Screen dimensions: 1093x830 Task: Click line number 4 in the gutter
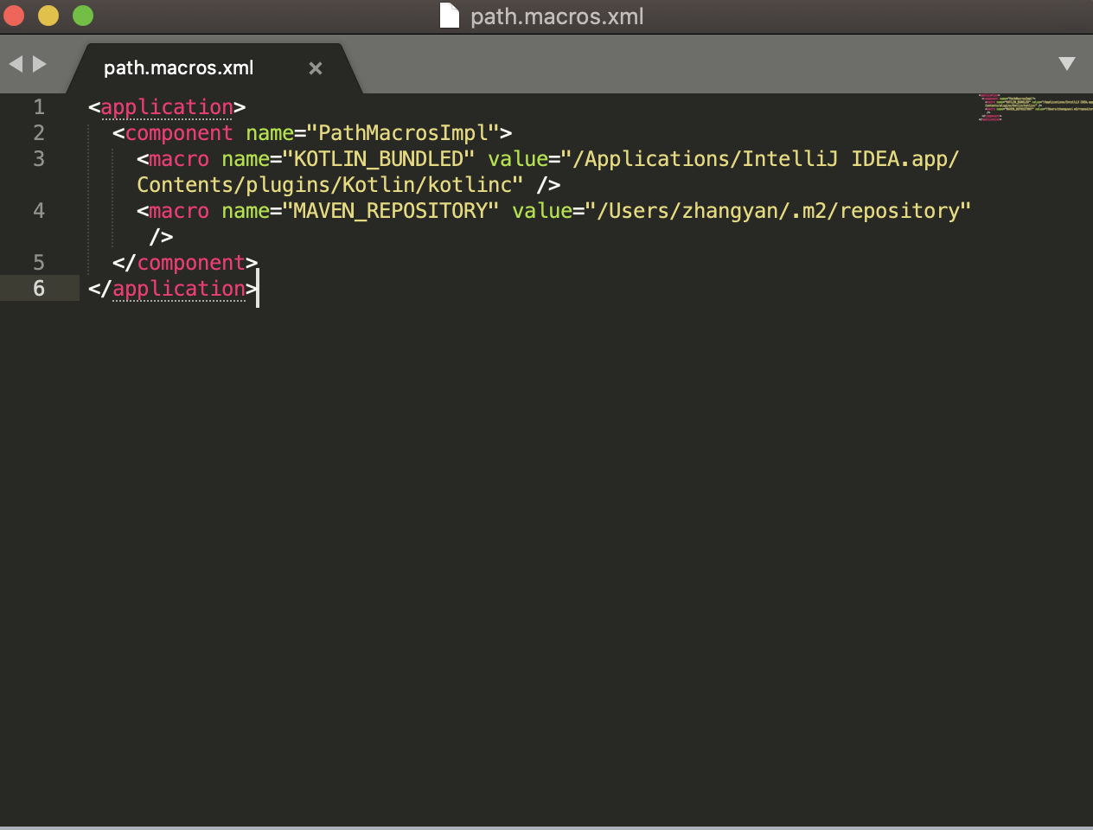click(x=39, y=211)
